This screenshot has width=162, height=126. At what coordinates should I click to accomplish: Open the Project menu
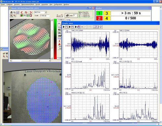(3, 5)
